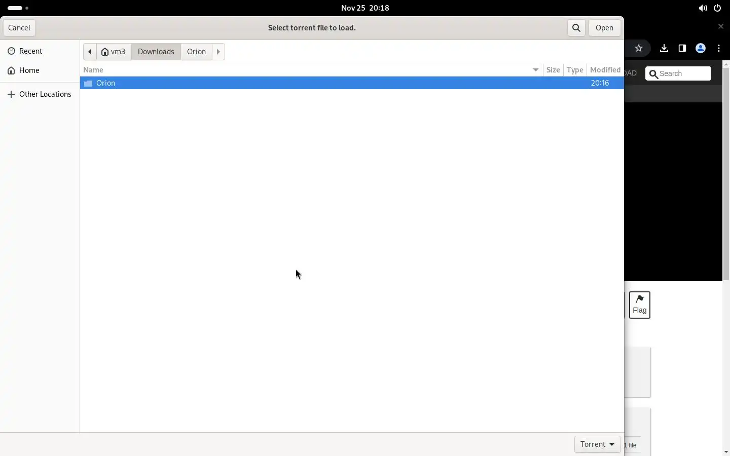730x456 pixels.
Task: Navigate to Orion in path bar
Action: (x=197, y=52)
